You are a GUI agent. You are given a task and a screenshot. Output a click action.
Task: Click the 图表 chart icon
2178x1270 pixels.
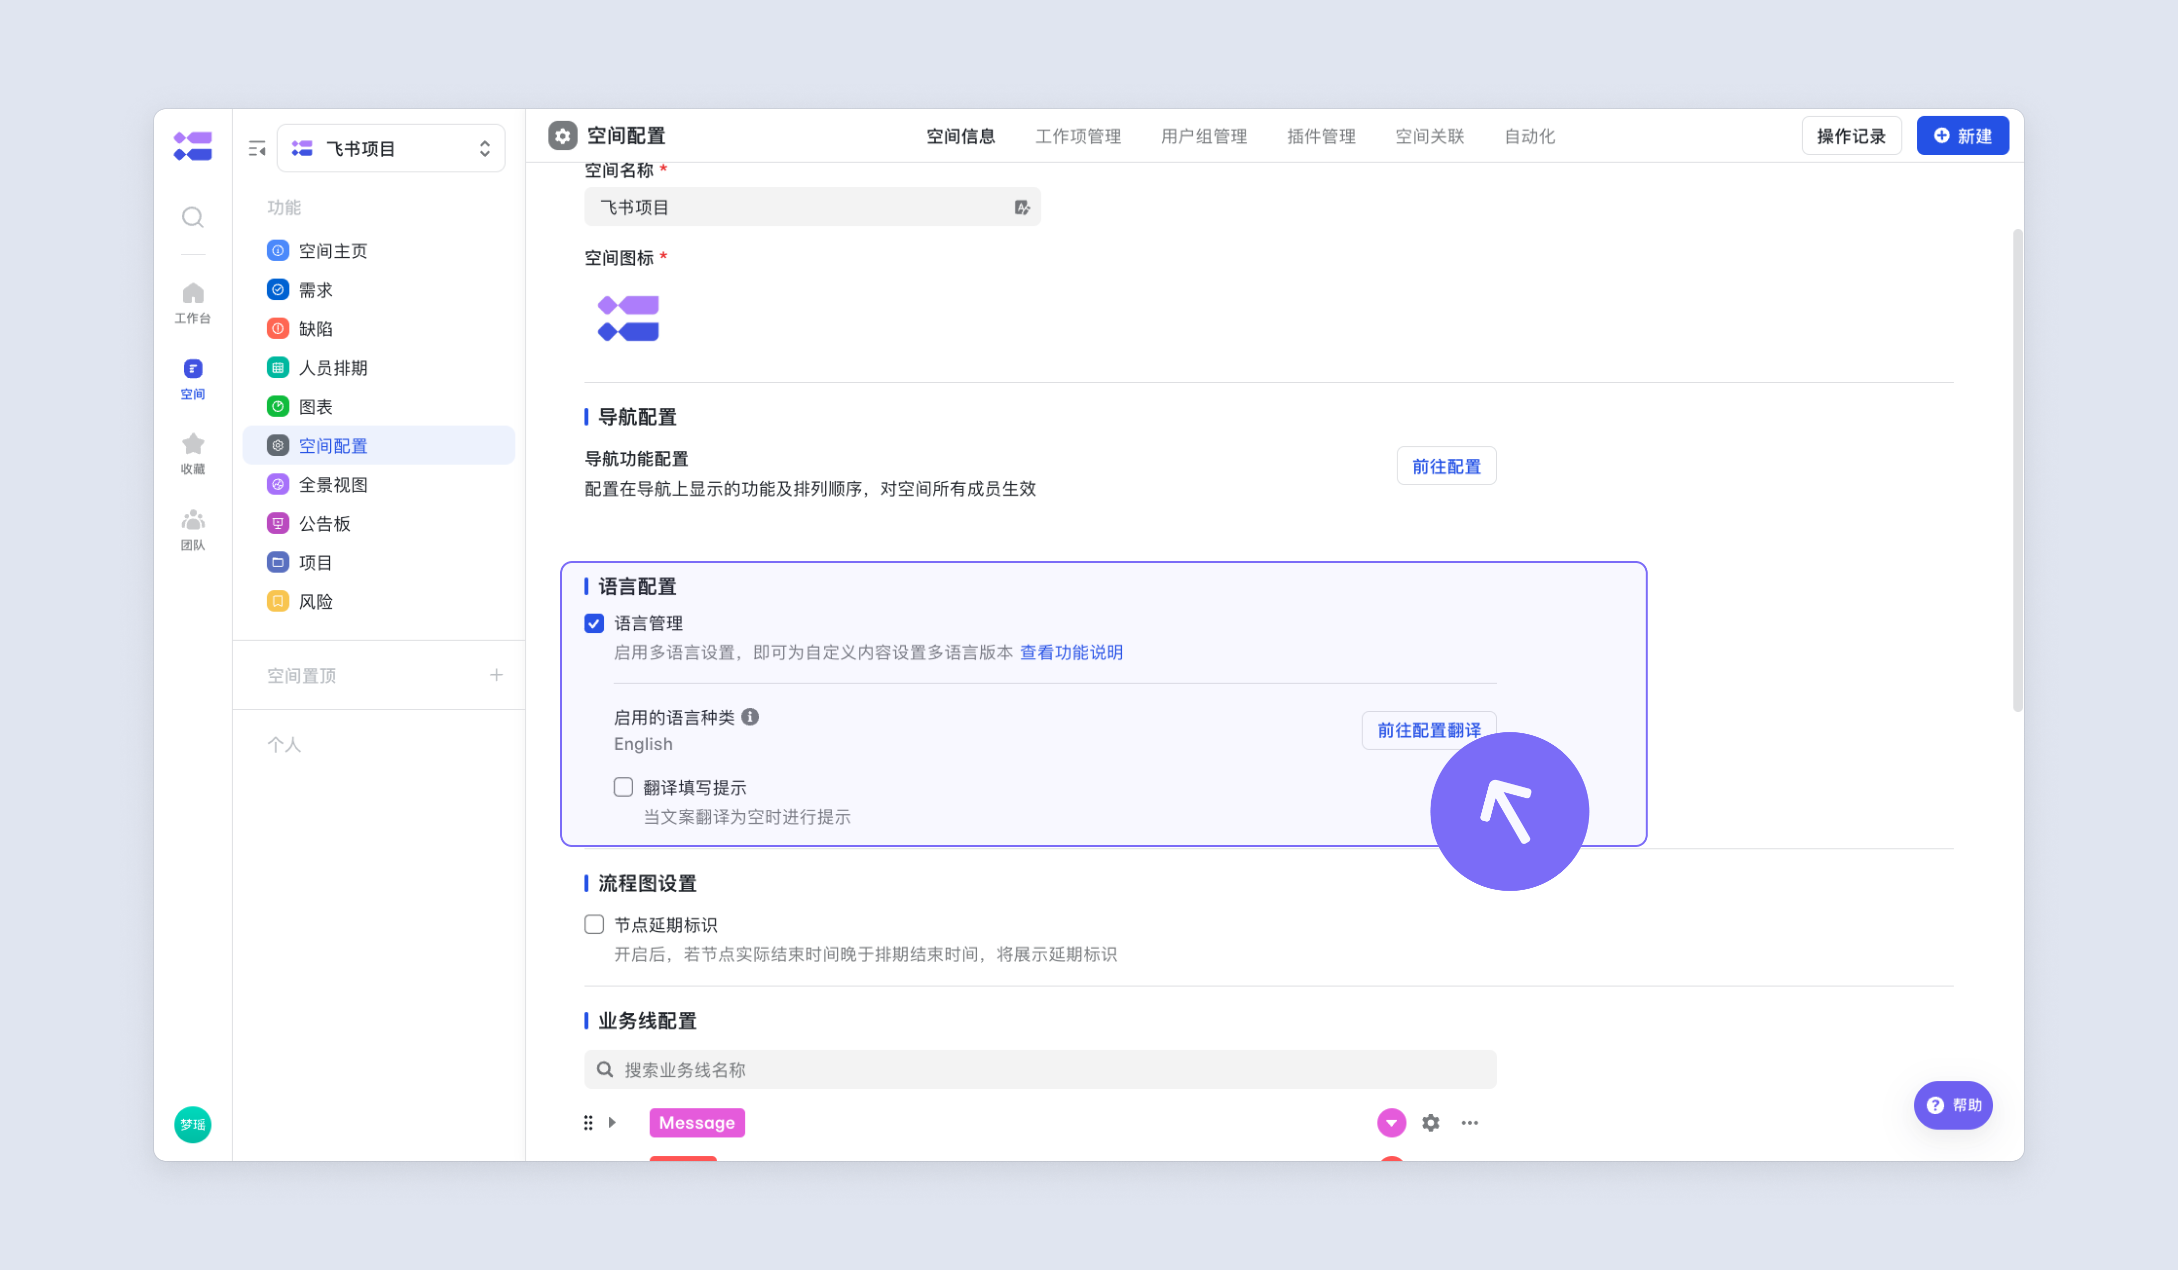[278, 406]
